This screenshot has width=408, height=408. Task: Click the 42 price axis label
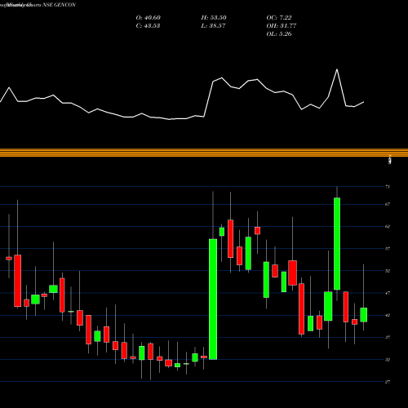(388, 316)
